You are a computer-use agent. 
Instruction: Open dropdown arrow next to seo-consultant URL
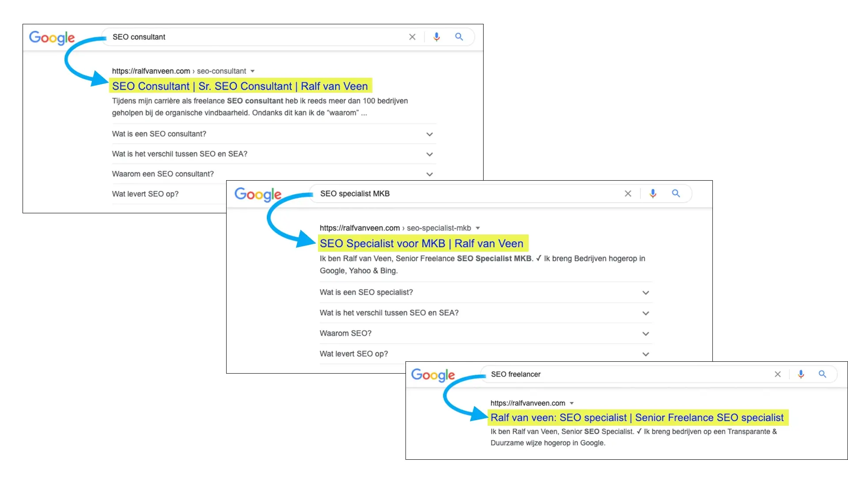253,71
